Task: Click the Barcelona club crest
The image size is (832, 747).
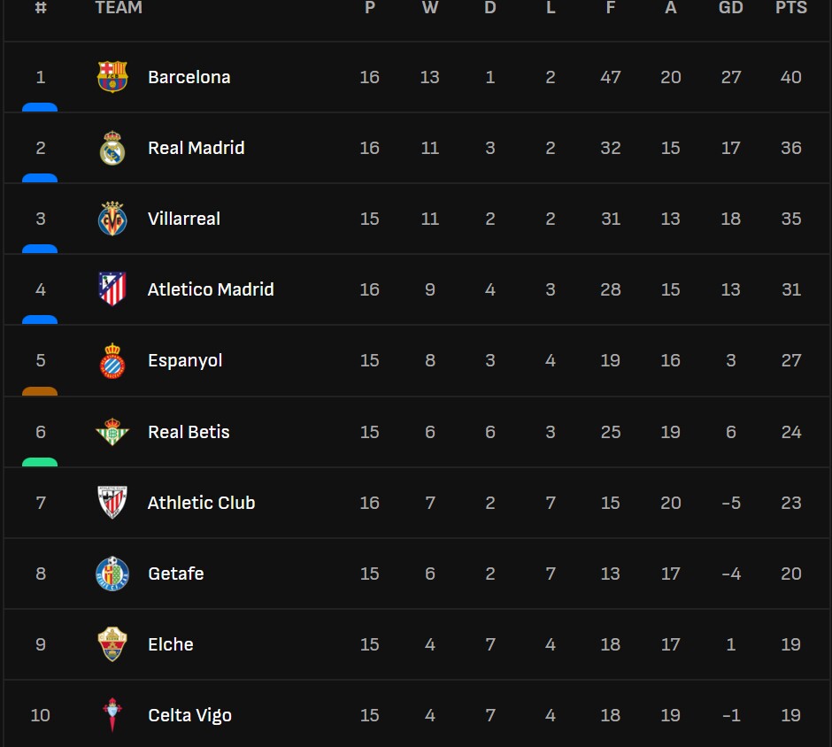Action: click(x=112, y=77)
